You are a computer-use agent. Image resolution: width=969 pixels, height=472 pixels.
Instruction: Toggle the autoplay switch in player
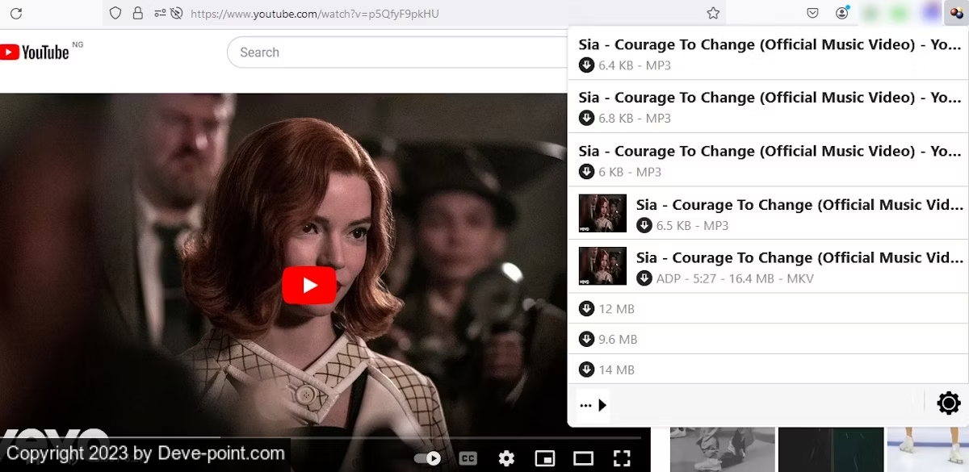point(428,458)
